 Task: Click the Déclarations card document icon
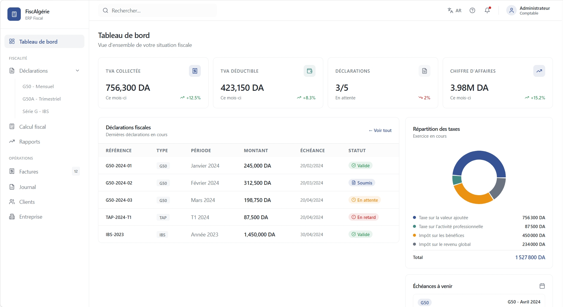pos(425,71)
